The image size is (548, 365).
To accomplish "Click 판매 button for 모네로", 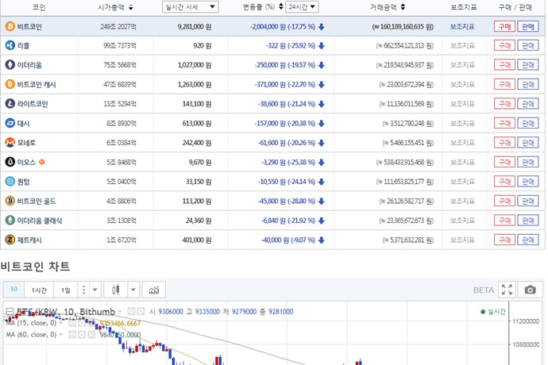I will [x=527, y=143].
